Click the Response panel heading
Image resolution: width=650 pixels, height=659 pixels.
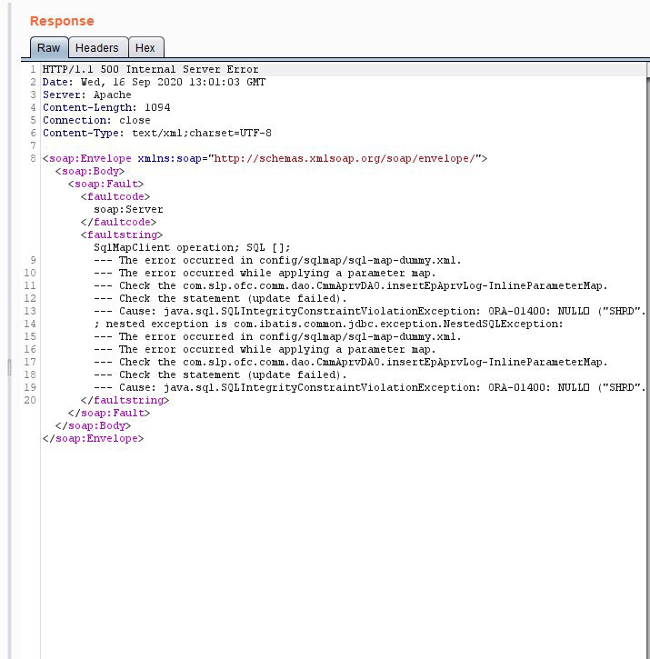[62, 21]
